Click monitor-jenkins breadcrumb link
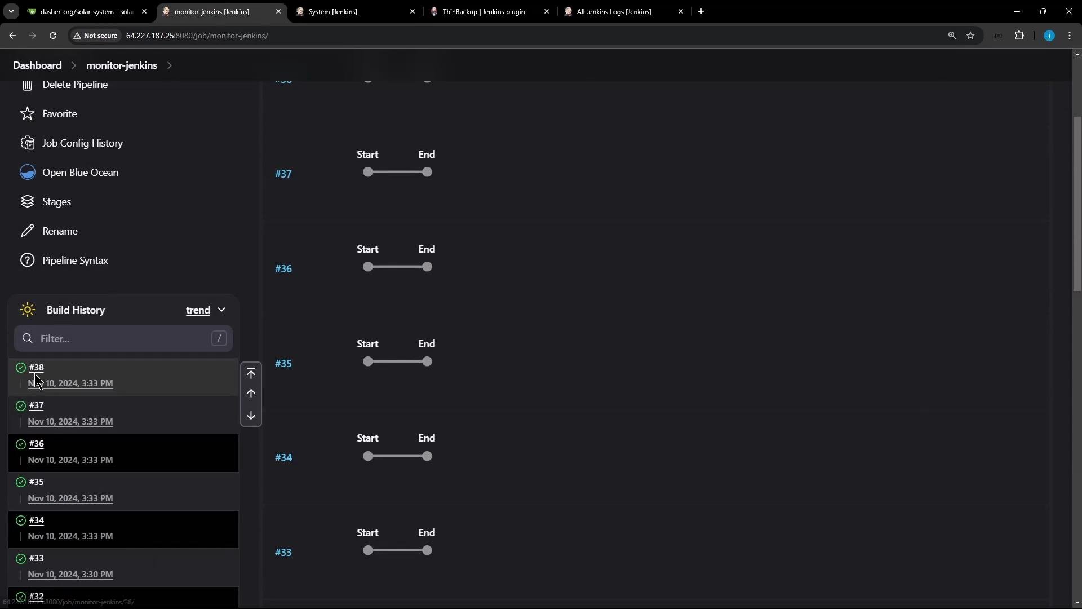The height and width of the screenshot is (609, 1082). click(122, 65)
